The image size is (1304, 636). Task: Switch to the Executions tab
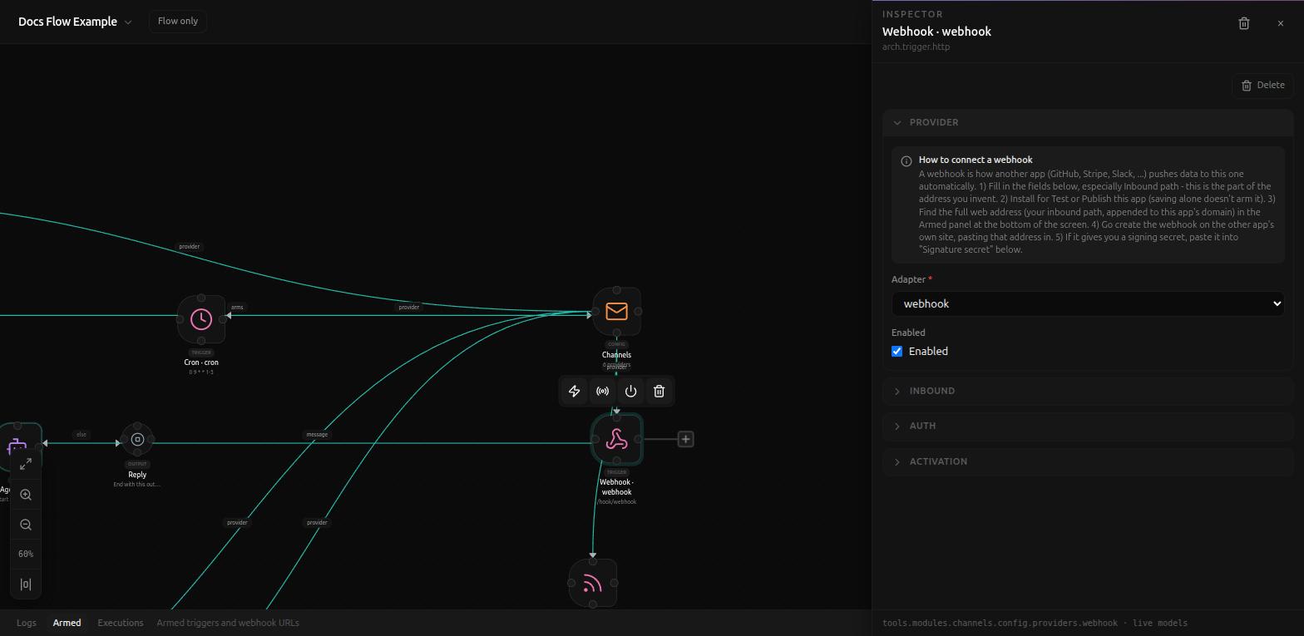tap(121, 623)
